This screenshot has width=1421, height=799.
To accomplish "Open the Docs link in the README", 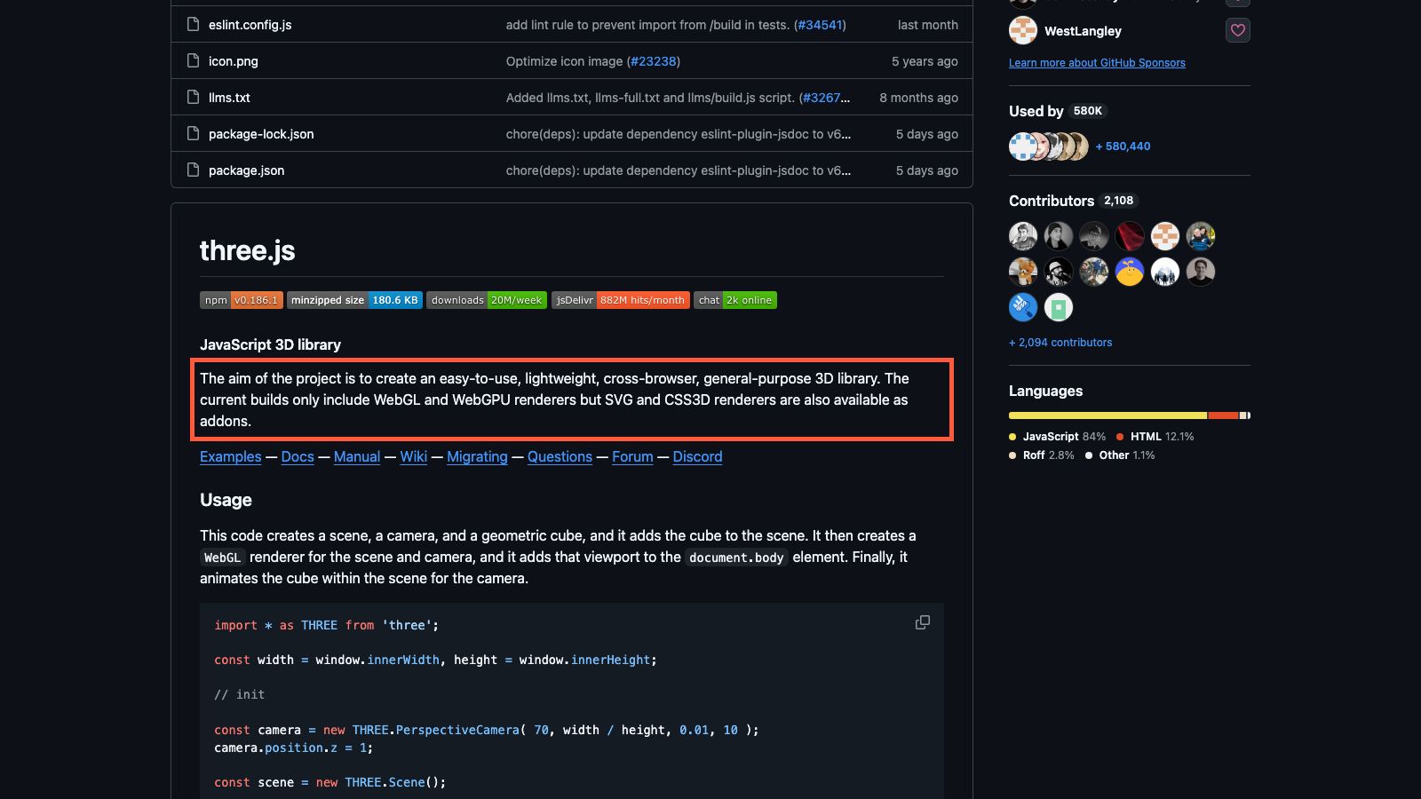I will click(298, 456).
